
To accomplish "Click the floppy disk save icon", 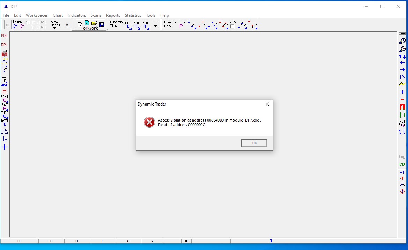I will click(102, 25).
